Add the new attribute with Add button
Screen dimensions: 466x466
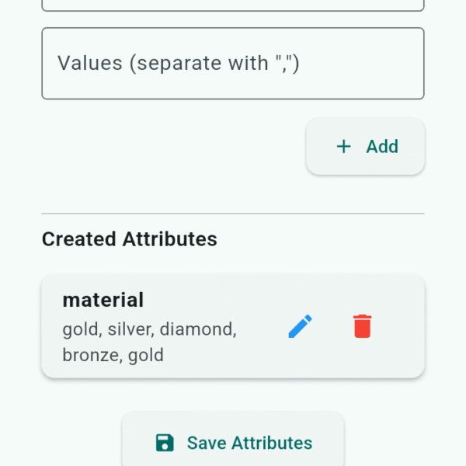tap(365, 146)
